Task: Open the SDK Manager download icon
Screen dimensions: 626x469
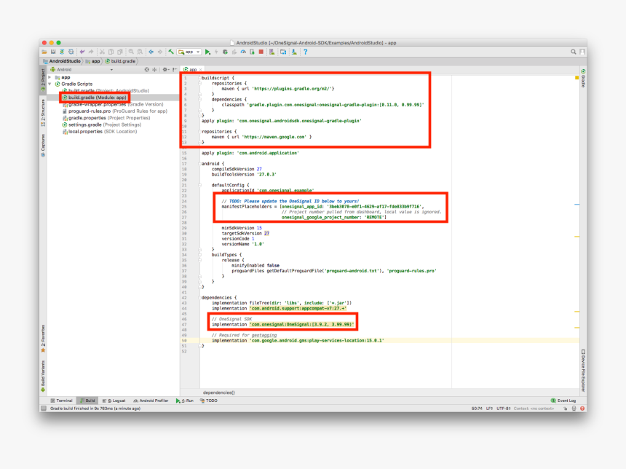Action: (x=294, y=52)
